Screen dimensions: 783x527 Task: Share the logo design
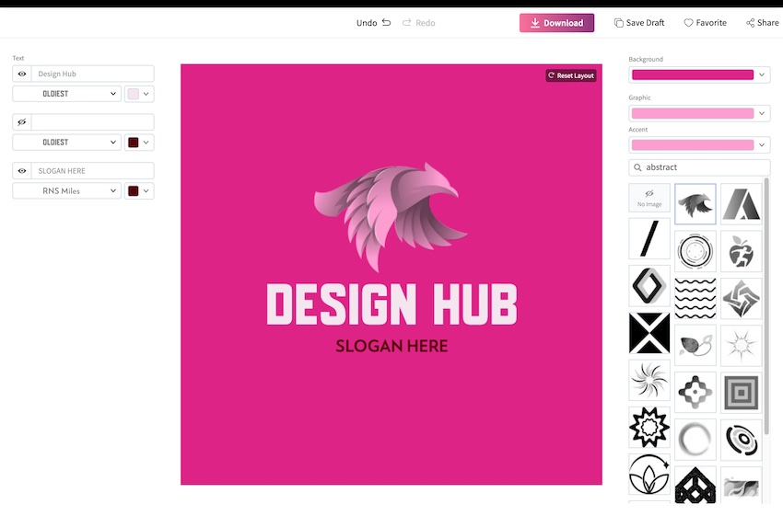[763, 23]
